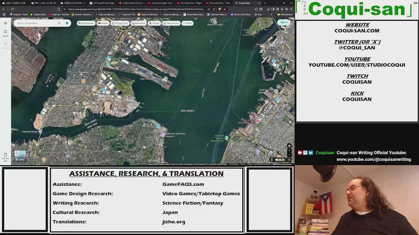This screenshot has width=419, height=235.
Task: Click the National Lighthouse Museum marker
Action: pyautogui.click(x=163, y=134)
